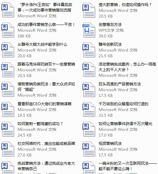Click Word icon of 成功的事件营销怎么做

tap(8, 30)
